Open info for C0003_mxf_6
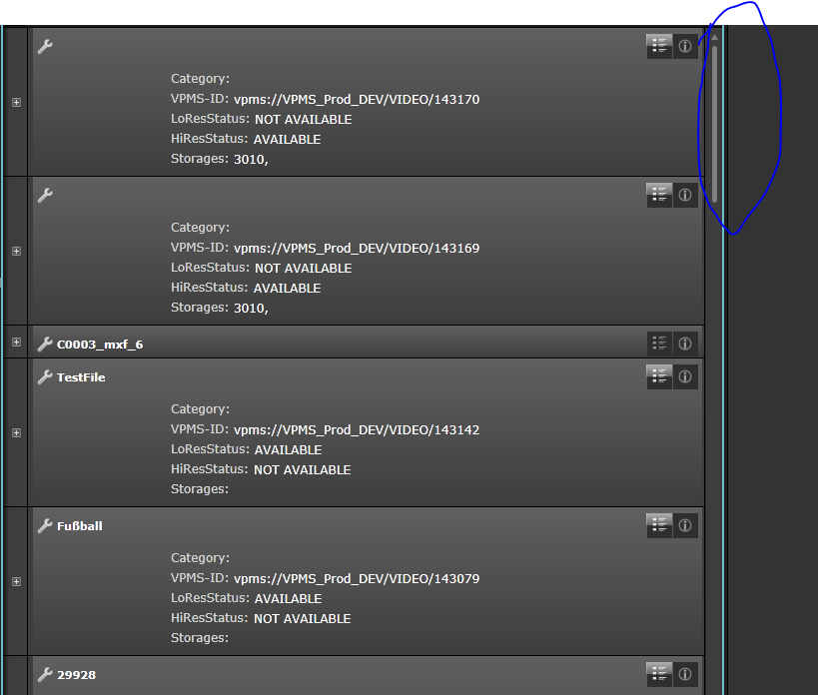The width and height of the screenshot is (818, 695). point(685,344)
